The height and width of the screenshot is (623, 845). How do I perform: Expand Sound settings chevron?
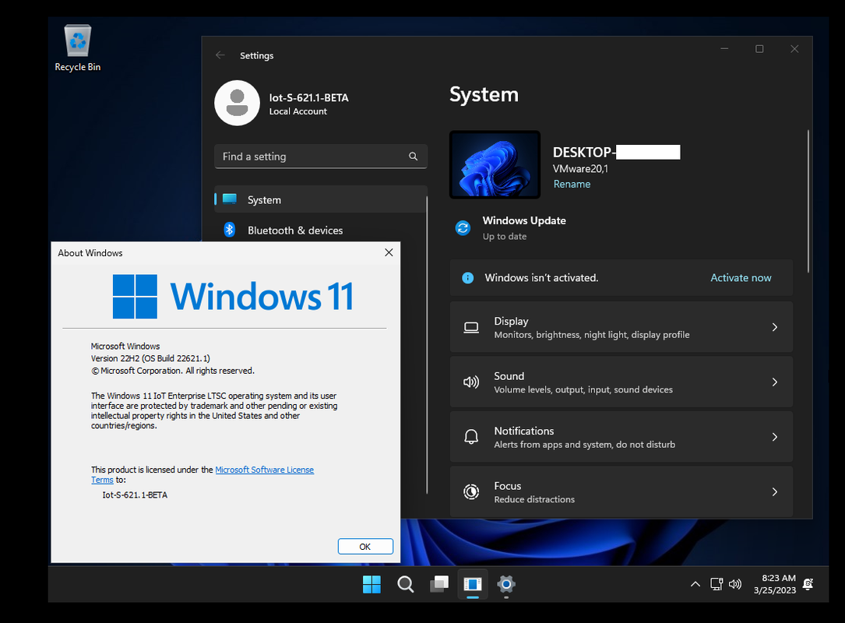coord(774,382)
